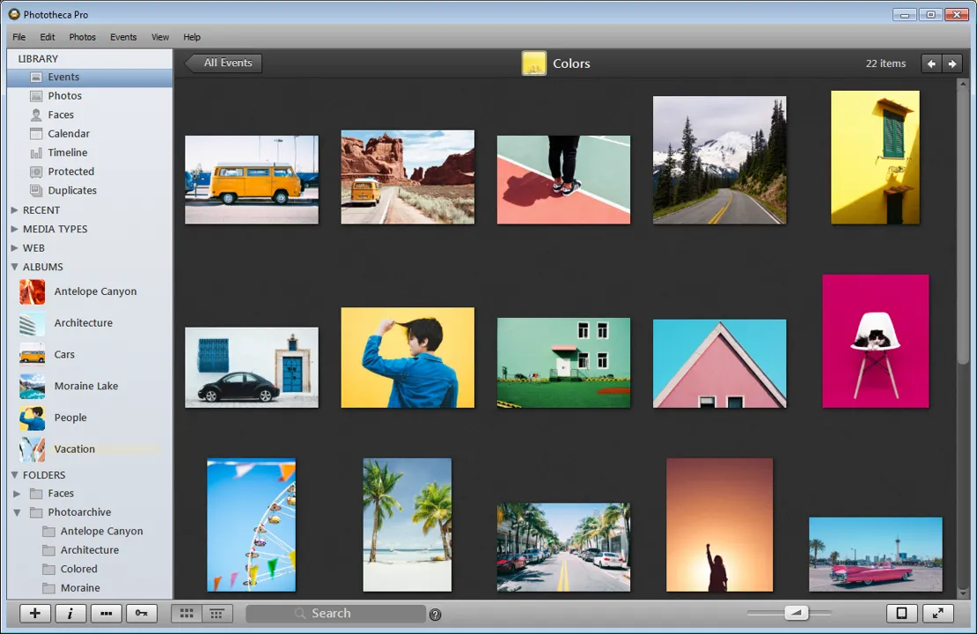977x634 pixels.
Task: Click the Architecture album thumbnail icon
Action: (x=32, y=323)
